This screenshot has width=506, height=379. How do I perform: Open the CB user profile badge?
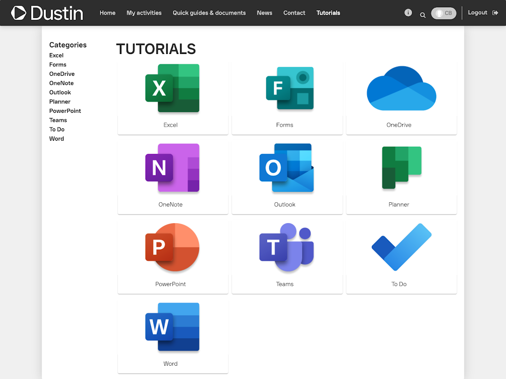click(x=444, y=13)
